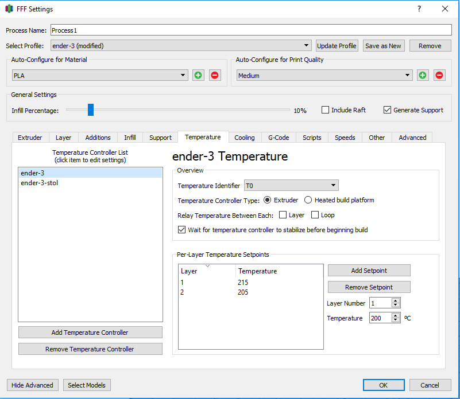Click the Temperature column header

(x=279, y=271)
